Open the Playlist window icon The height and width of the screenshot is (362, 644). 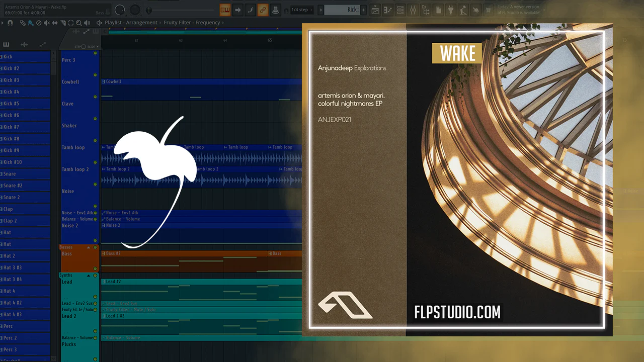point(375,10)
